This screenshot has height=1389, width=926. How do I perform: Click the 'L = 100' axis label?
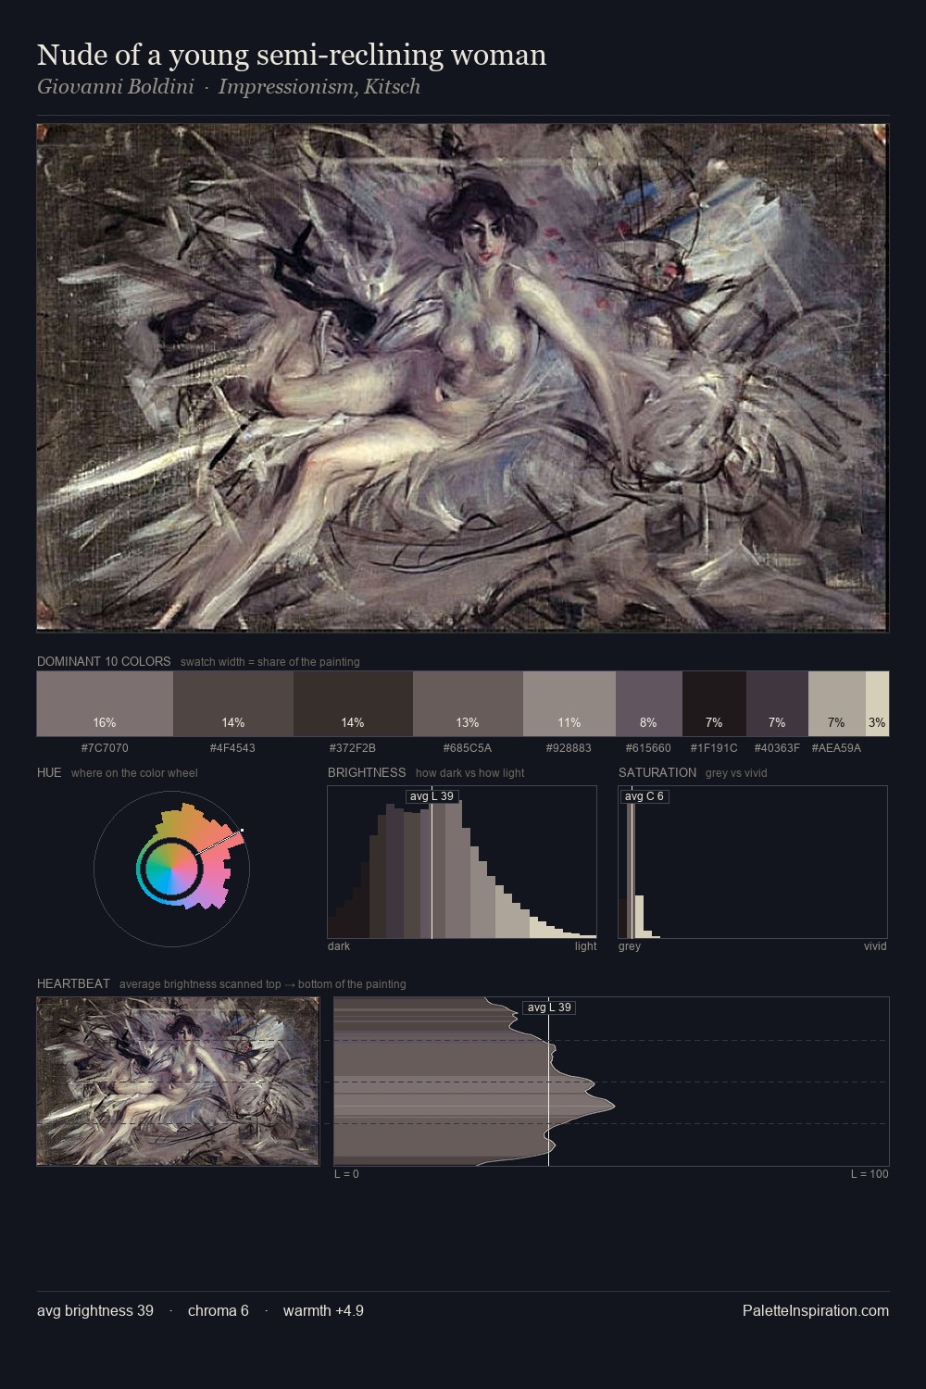[x=870, y=1174]
